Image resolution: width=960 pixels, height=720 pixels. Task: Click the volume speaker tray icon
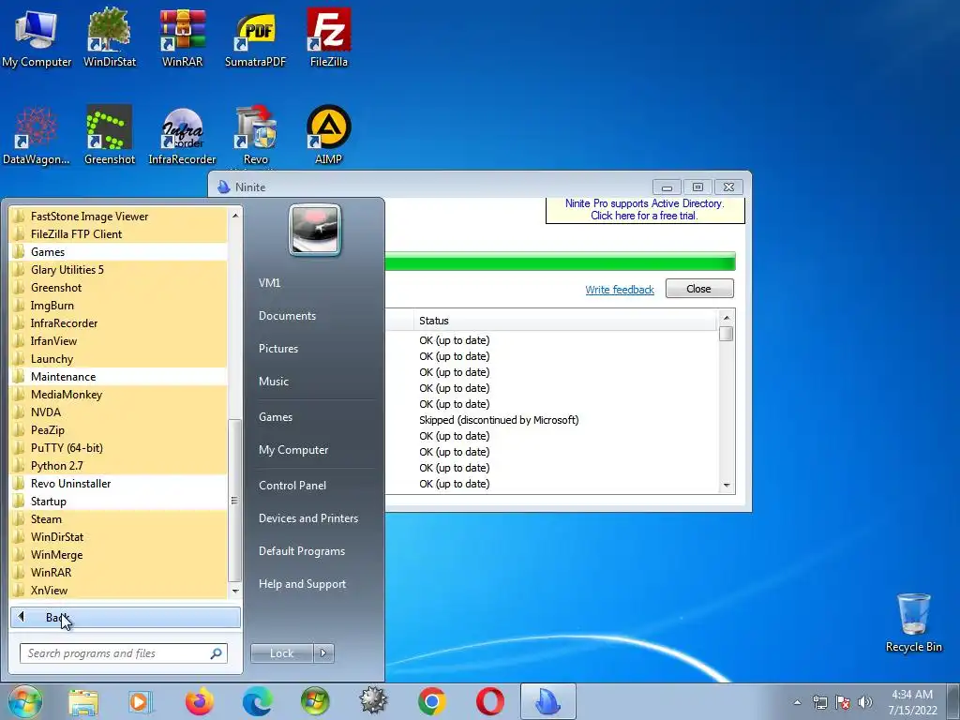coord(865,702)
